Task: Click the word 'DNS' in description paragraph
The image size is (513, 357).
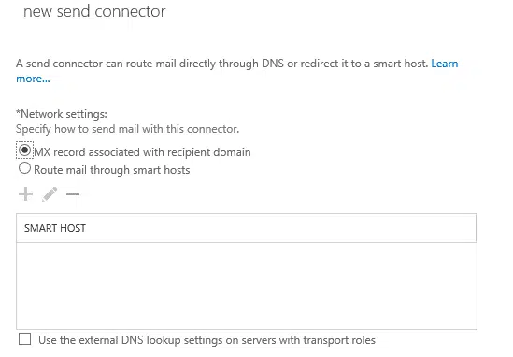Action: pos(273,64)
